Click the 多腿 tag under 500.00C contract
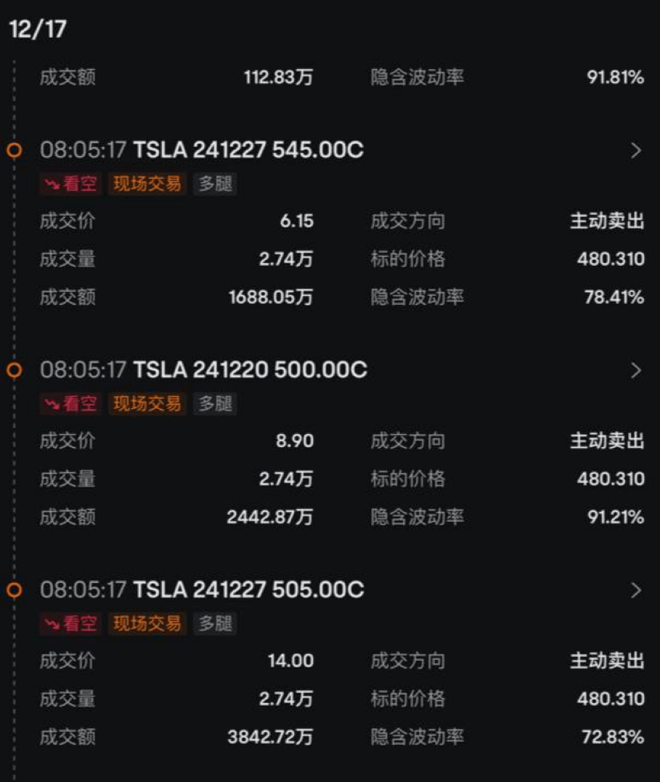The height and width of the screenshot is (782, 660). coord(215,404)
